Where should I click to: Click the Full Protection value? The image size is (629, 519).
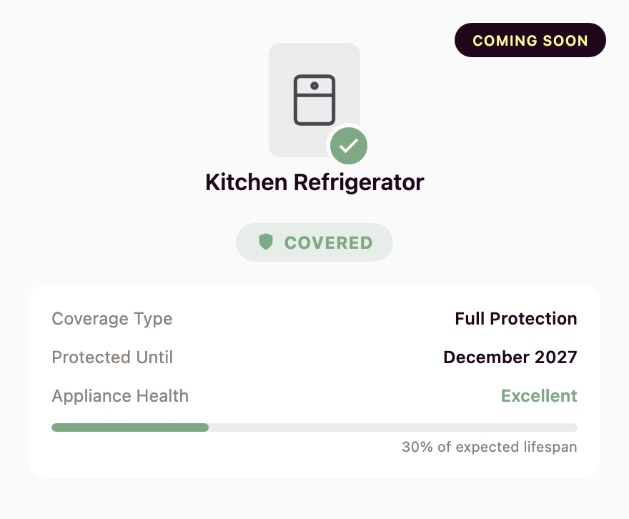coord(515,319)
